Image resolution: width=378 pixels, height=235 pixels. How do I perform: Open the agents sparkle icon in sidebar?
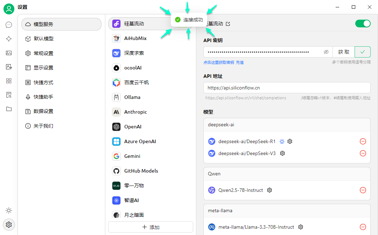[9, 39]
